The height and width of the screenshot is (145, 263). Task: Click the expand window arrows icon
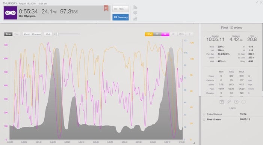pyautogui.click(x=257, y=3)
